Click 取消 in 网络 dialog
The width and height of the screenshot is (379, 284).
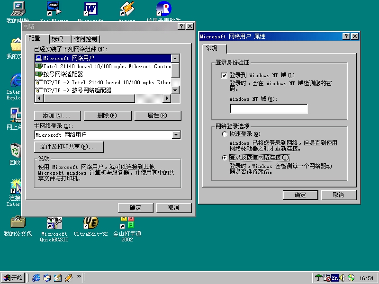tap(174, 208)
